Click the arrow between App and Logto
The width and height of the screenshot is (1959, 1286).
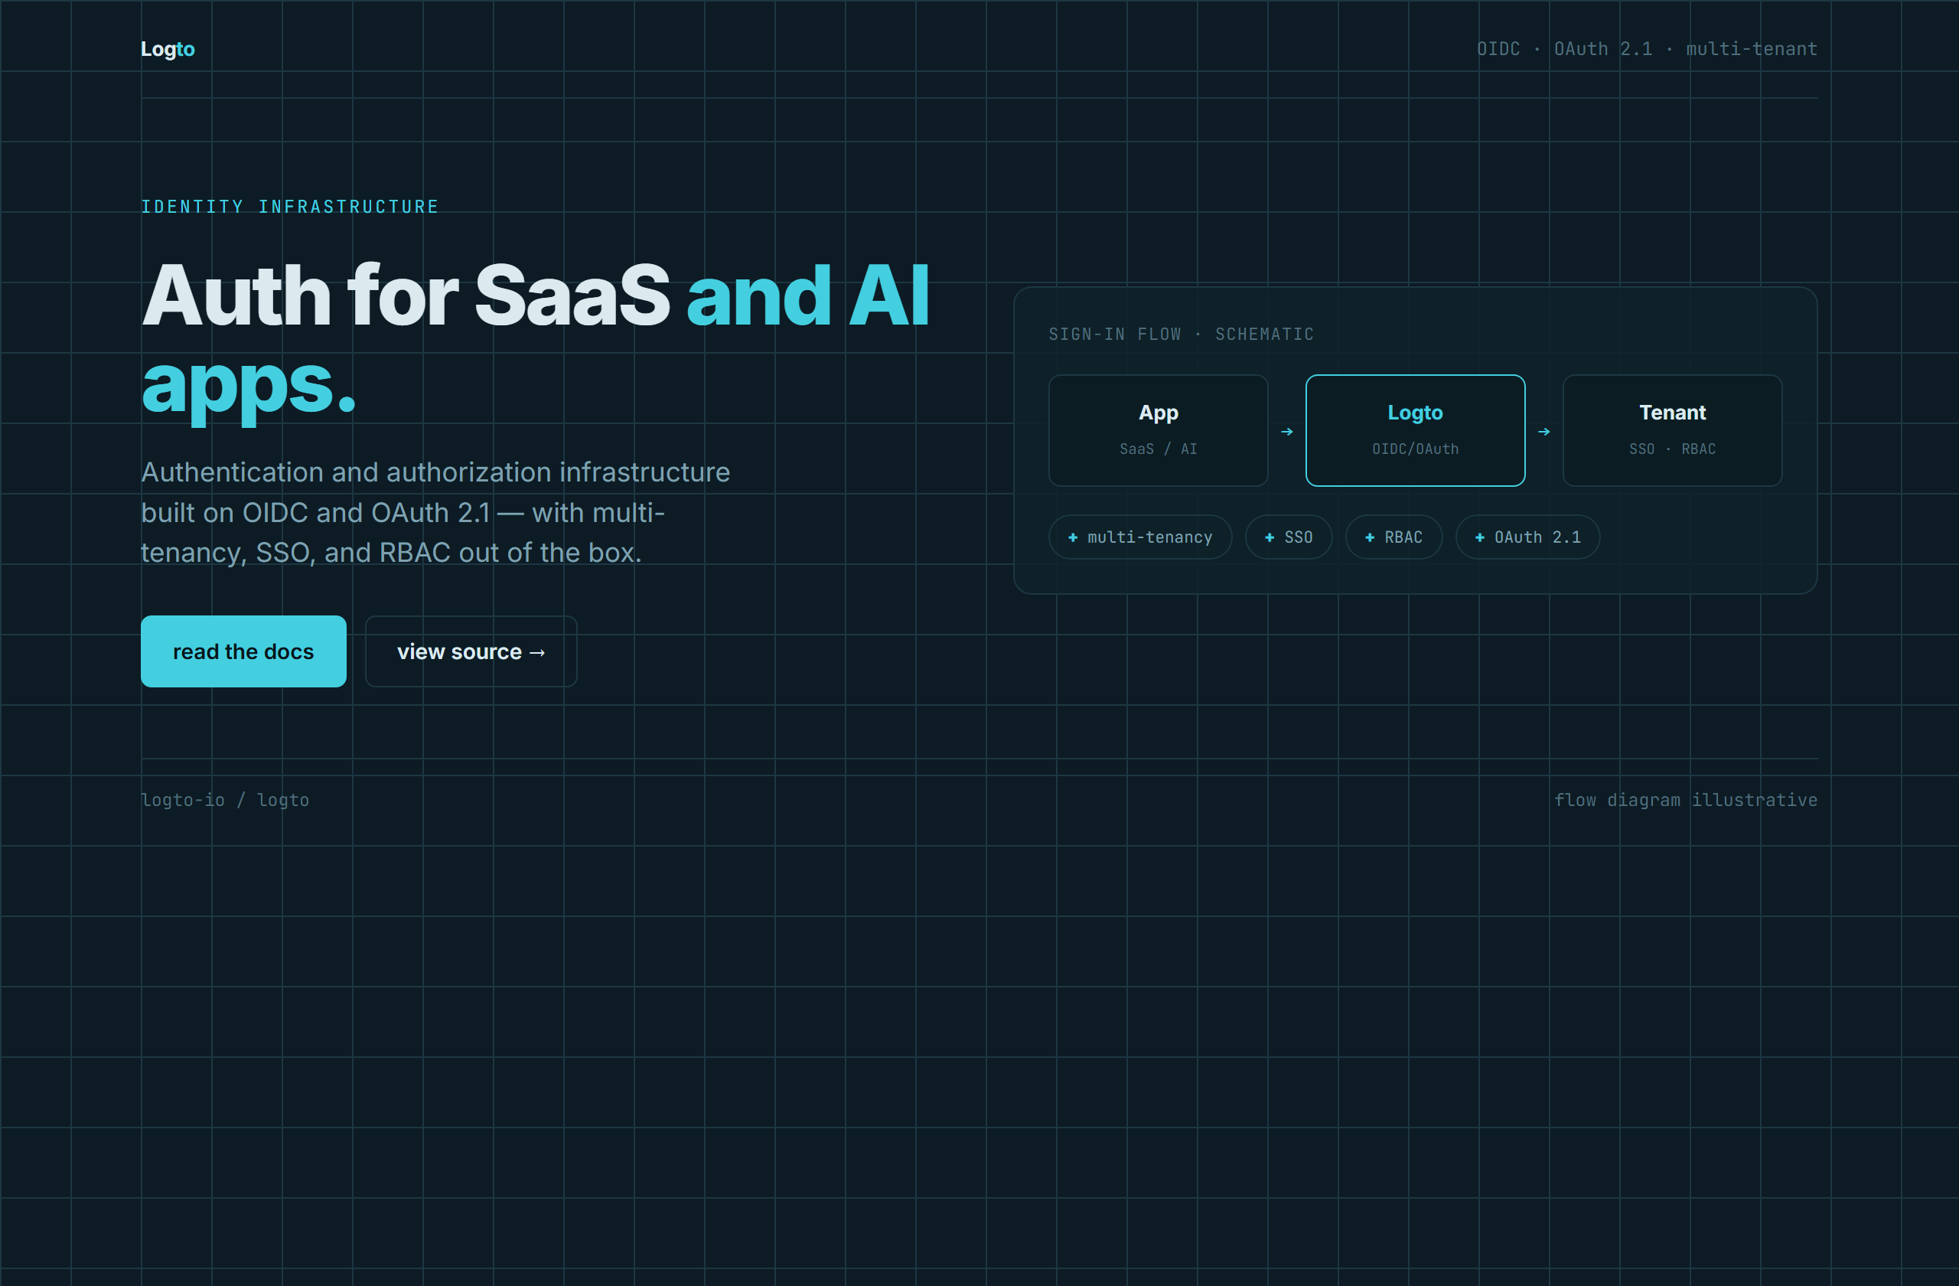[x=1286, y=432]
